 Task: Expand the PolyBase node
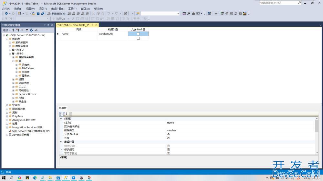pyautogui.click(x=7, y=116)
